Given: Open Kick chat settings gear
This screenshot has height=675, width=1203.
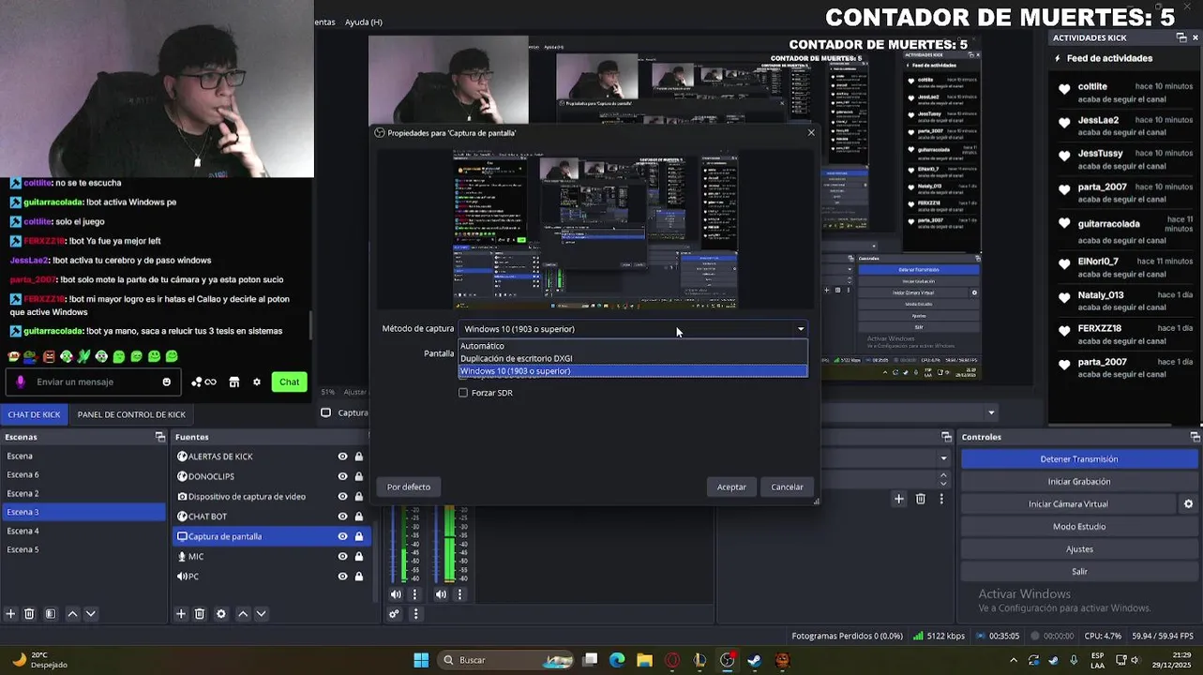Looking at the screenshot, I should (x=257, y=382).
